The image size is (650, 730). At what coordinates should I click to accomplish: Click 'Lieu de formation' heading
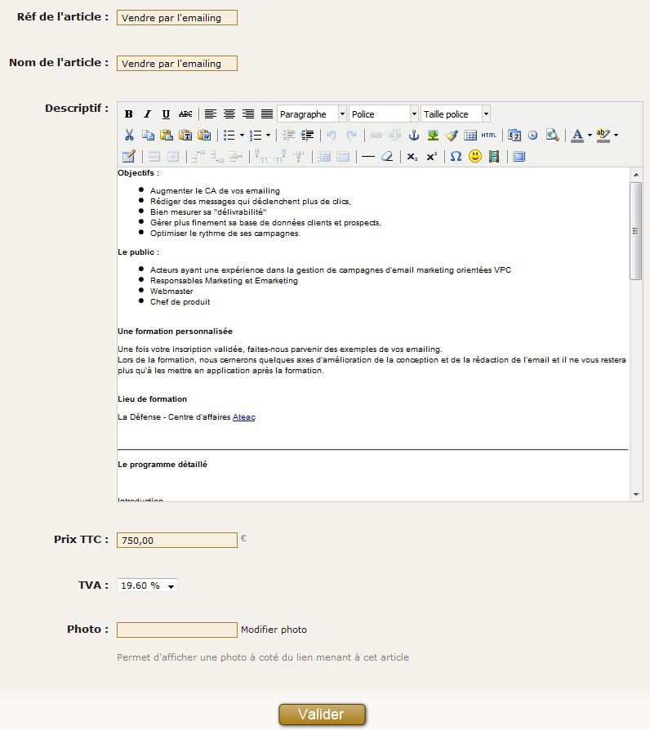tap(152, 399)
